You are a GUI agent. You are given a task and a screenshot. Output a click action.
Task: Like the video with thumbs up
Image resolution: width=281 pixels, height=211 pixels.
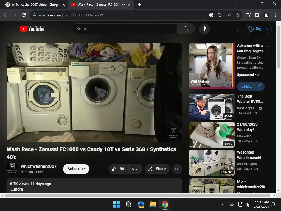(118, 169)
